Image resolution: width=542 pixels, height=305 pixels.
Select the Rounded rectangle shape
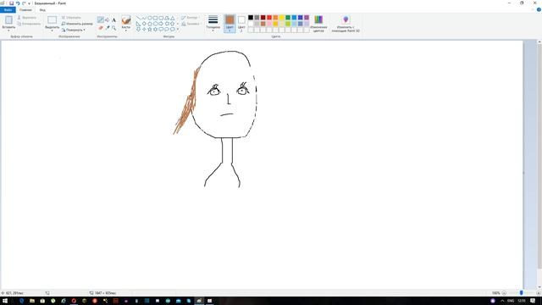(161, 18)
